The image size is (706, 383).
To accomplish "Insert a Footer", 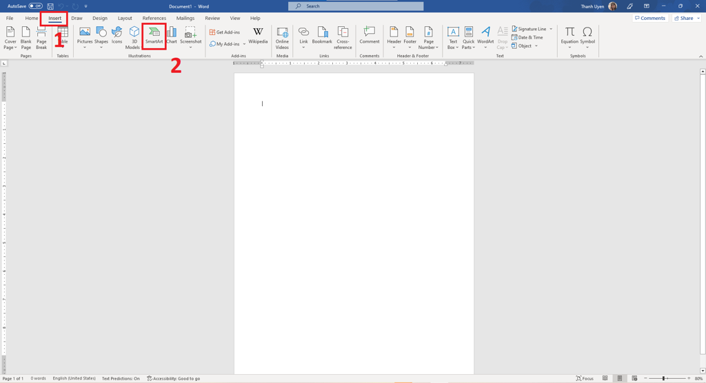I will coord(410,37).
